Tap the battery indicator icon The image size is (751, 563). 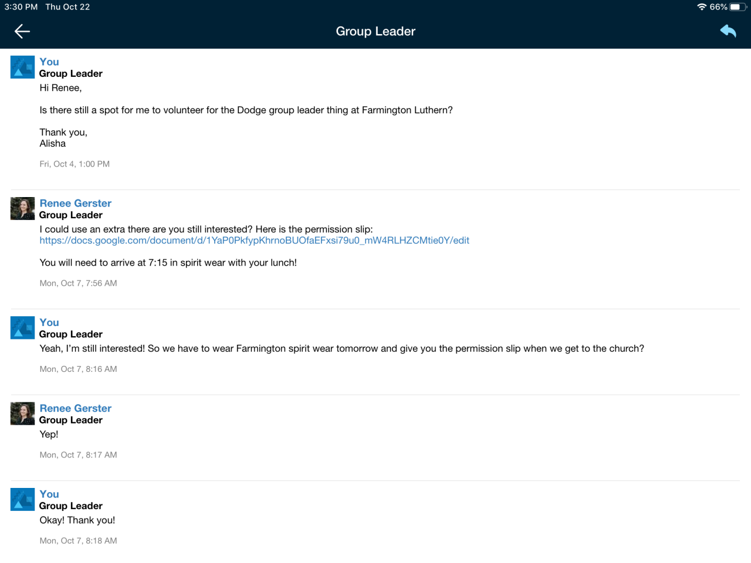(x=737, y=7)
